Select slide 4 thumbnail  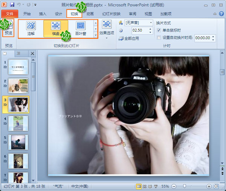[18, 124]
